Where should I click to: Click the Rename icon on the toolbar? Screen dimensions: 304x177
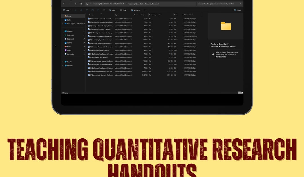click(93, 10)
